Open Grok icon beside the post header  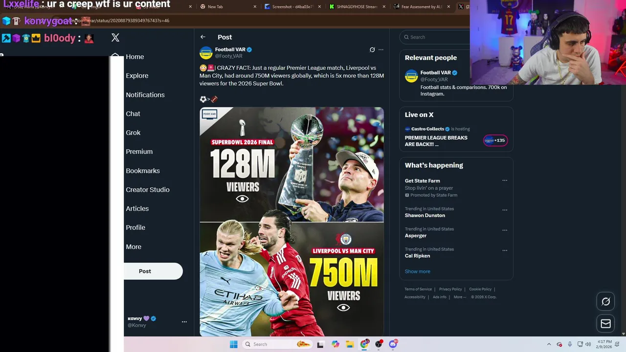[x=372, y=50]
